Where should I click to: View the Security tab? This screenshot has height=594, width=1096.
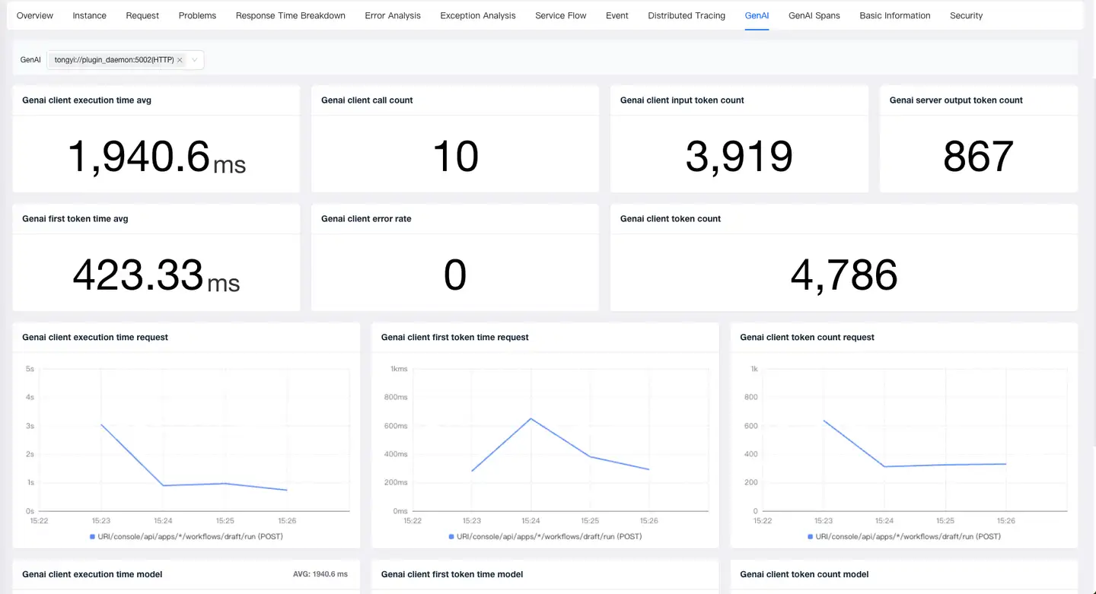coord(965,15)
